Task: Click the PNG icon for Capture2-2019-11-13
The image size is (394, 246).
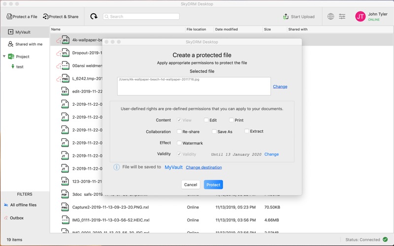Action: click(65, 207)
